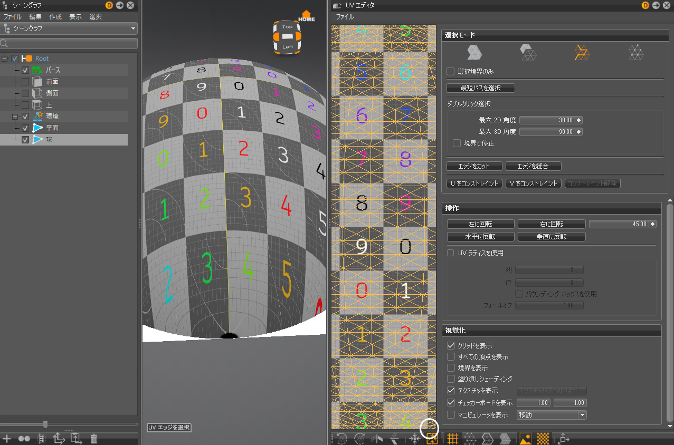Click the plus icon in scene graph toolbar
The image size is (674, 445).
[x=7, y=438]
